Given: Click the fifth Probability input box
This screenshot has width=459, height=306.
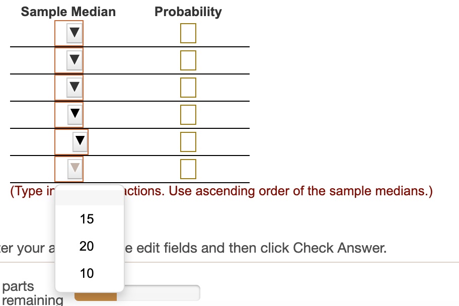Looking at the screenshot, I should (188, 141).
